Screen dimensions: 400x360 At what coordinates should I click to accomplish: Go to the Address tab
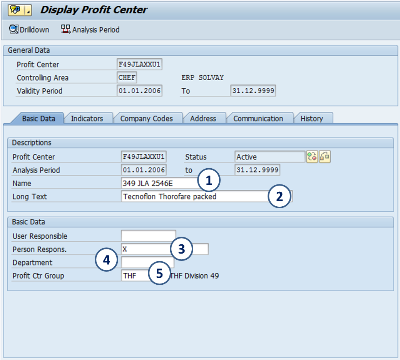pyautogui.click(x=203, y=119)
